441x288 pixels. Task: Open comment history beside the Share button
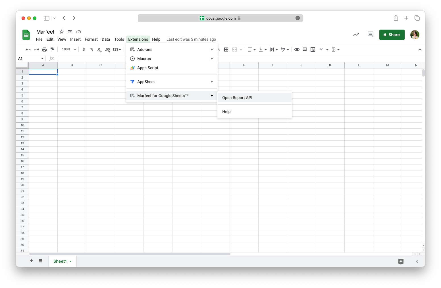pos(370,34)
